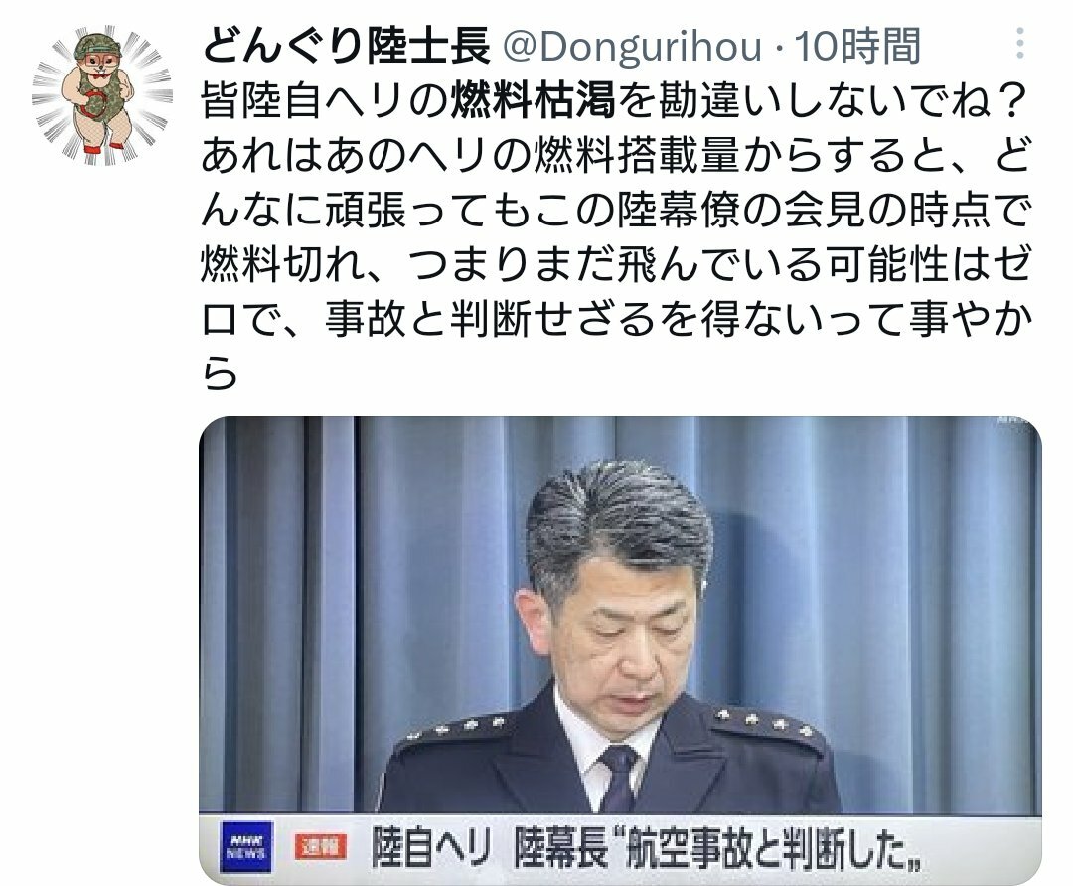Select the bold 燃料枯渇 text
Image resolution: width=1073 pixels, height=886 pixels.
click(533, 101)
